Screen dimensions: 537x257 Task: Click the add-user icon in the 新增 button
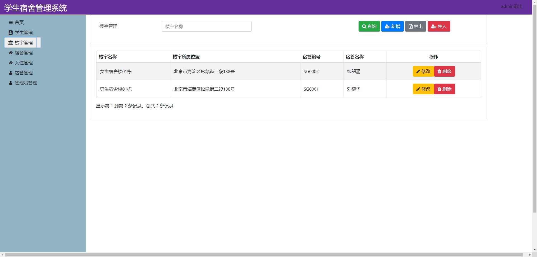[x=387, y=26]
